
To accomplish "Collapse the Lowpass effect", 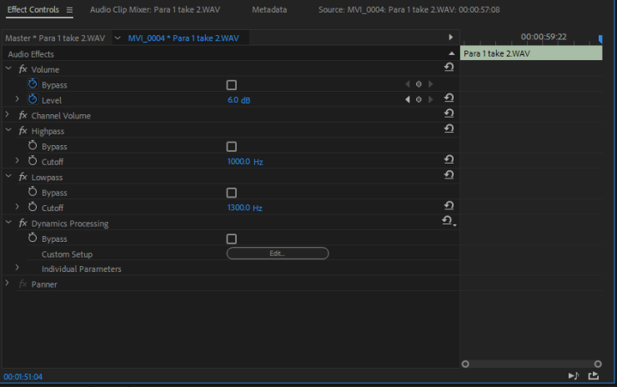I will coord(8,176).
